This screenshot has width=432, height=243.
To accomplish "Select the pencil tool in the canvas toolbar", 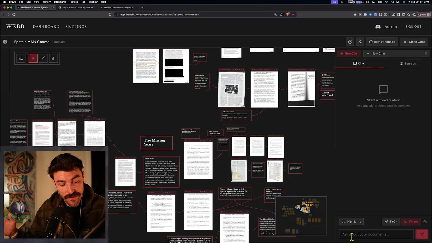I will click(43, 58).
